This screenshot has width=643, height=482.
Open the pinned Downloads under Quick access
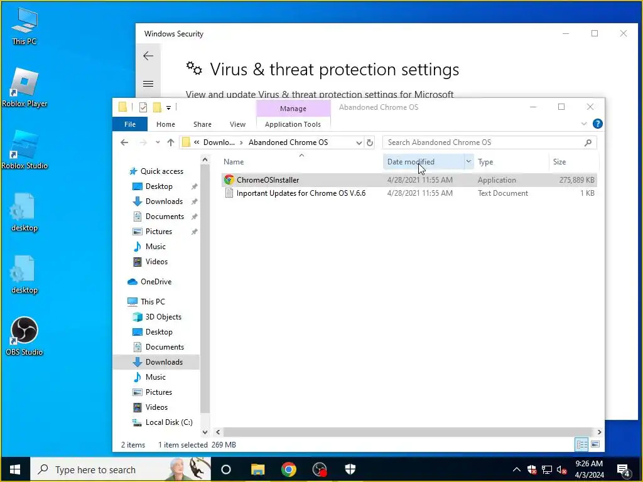164,201
